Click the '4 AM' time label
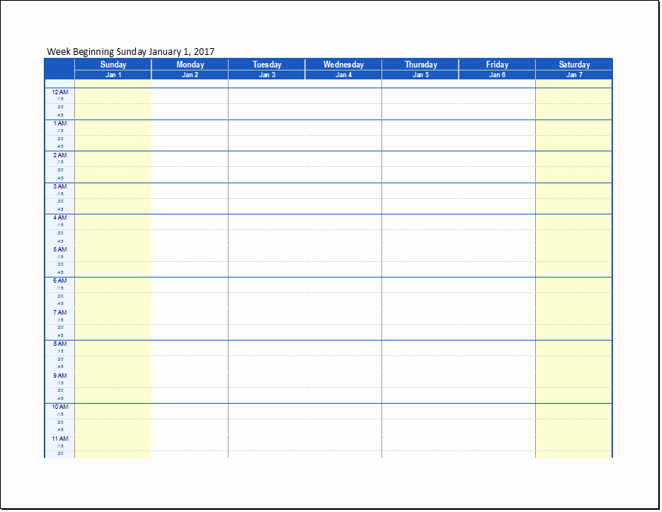 60,217
